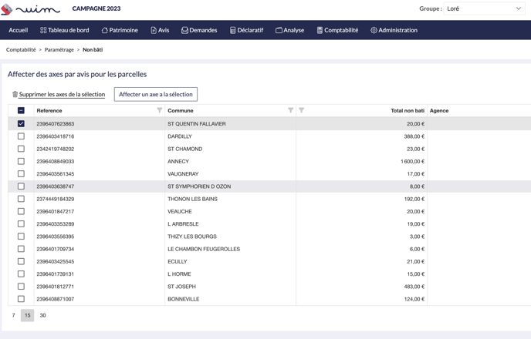Expand the Groupe dropdown showing Loré
This screenshot has height=339, width=531.
click(x=485, y=8)
